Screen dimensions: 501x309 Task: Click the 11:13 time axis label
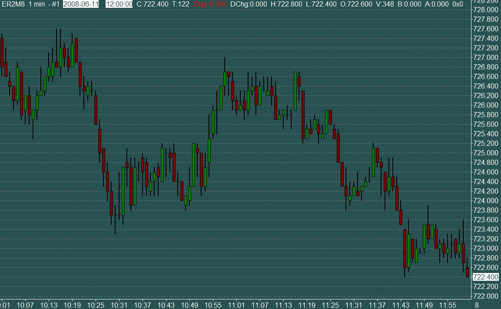[x=283, y=305]
